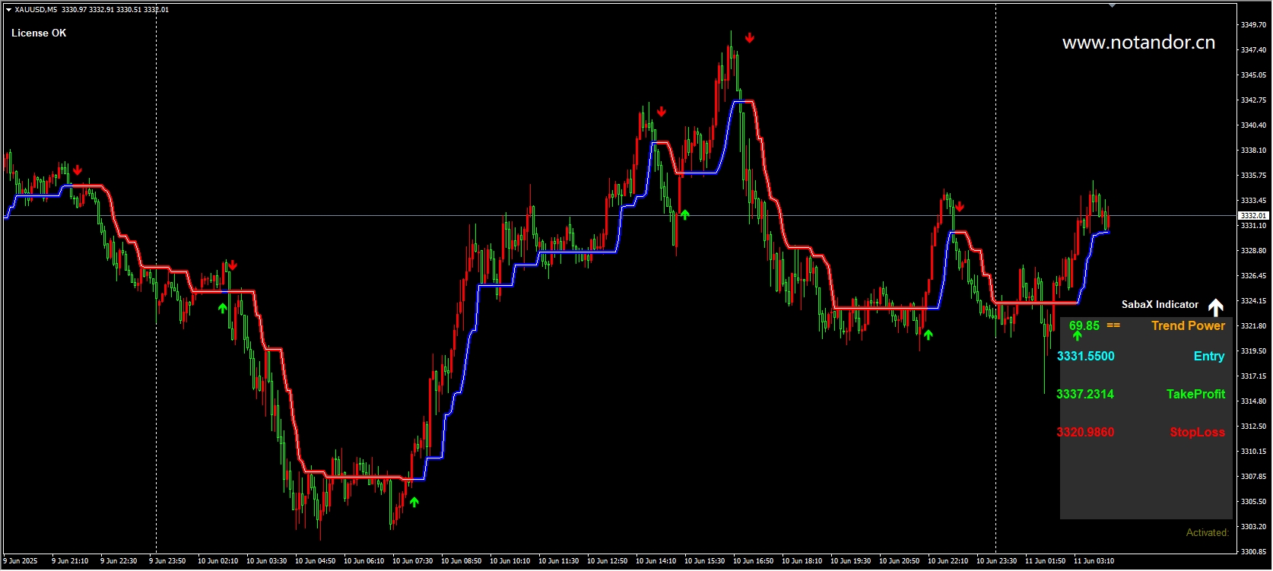Click the 3349.70 price axis label

pyautogui.click(x=1253, y=24)
